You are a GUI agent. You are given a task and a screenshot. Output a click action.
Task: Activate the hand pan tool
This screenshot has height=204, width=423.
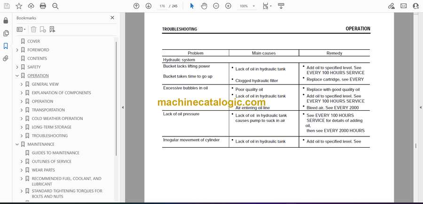tap(204, 6)
